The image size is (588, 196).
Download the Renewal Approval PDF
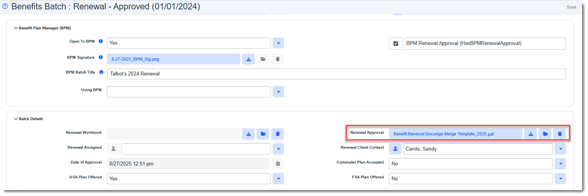coord(530,134)
